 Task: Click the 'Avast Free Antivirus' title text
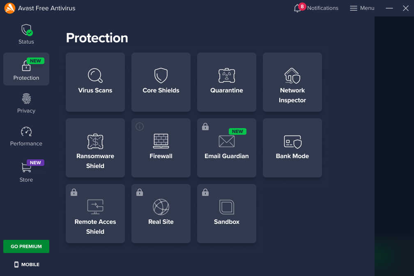pos(47,8)
